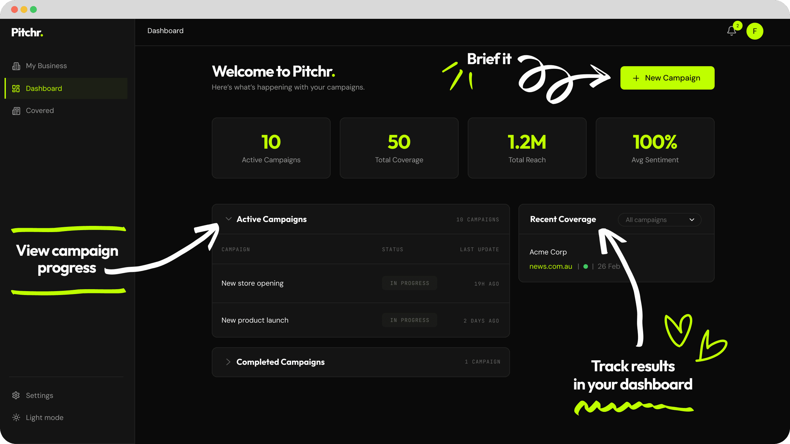Image resolution: width=790 pixels, height=444 pixels.
Task: Click the Dashboard grid icon
Action: coord(16,88)
